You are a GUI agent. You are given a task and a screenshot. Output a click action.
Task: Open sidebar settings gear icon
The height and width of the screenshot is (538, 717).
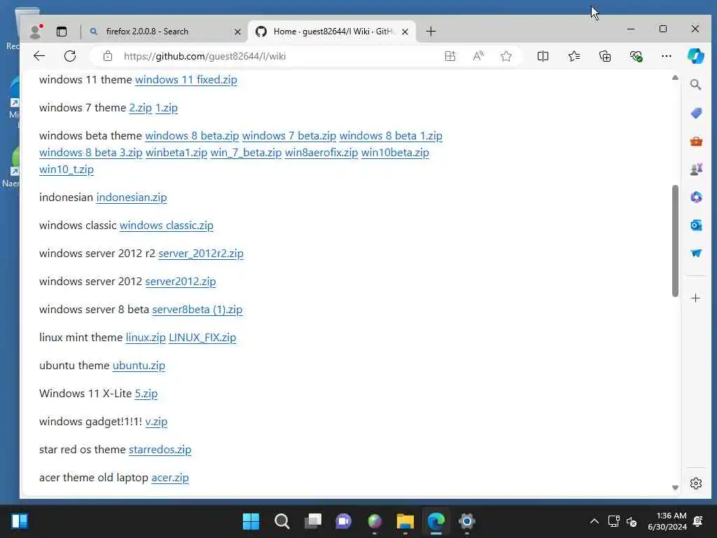[x=696, y=483]
